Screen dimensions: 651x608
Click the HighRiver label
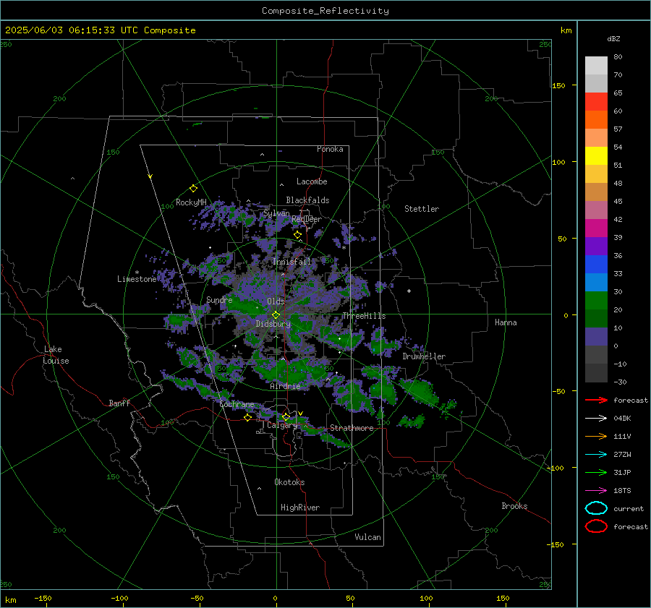pyautogui.click(x=300, y=508)
